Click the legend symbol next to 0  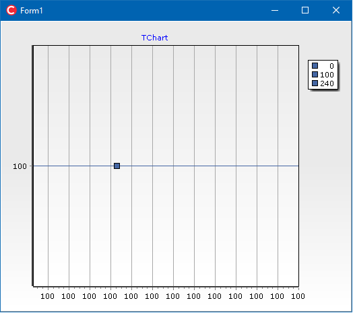[x=315, y=65]
